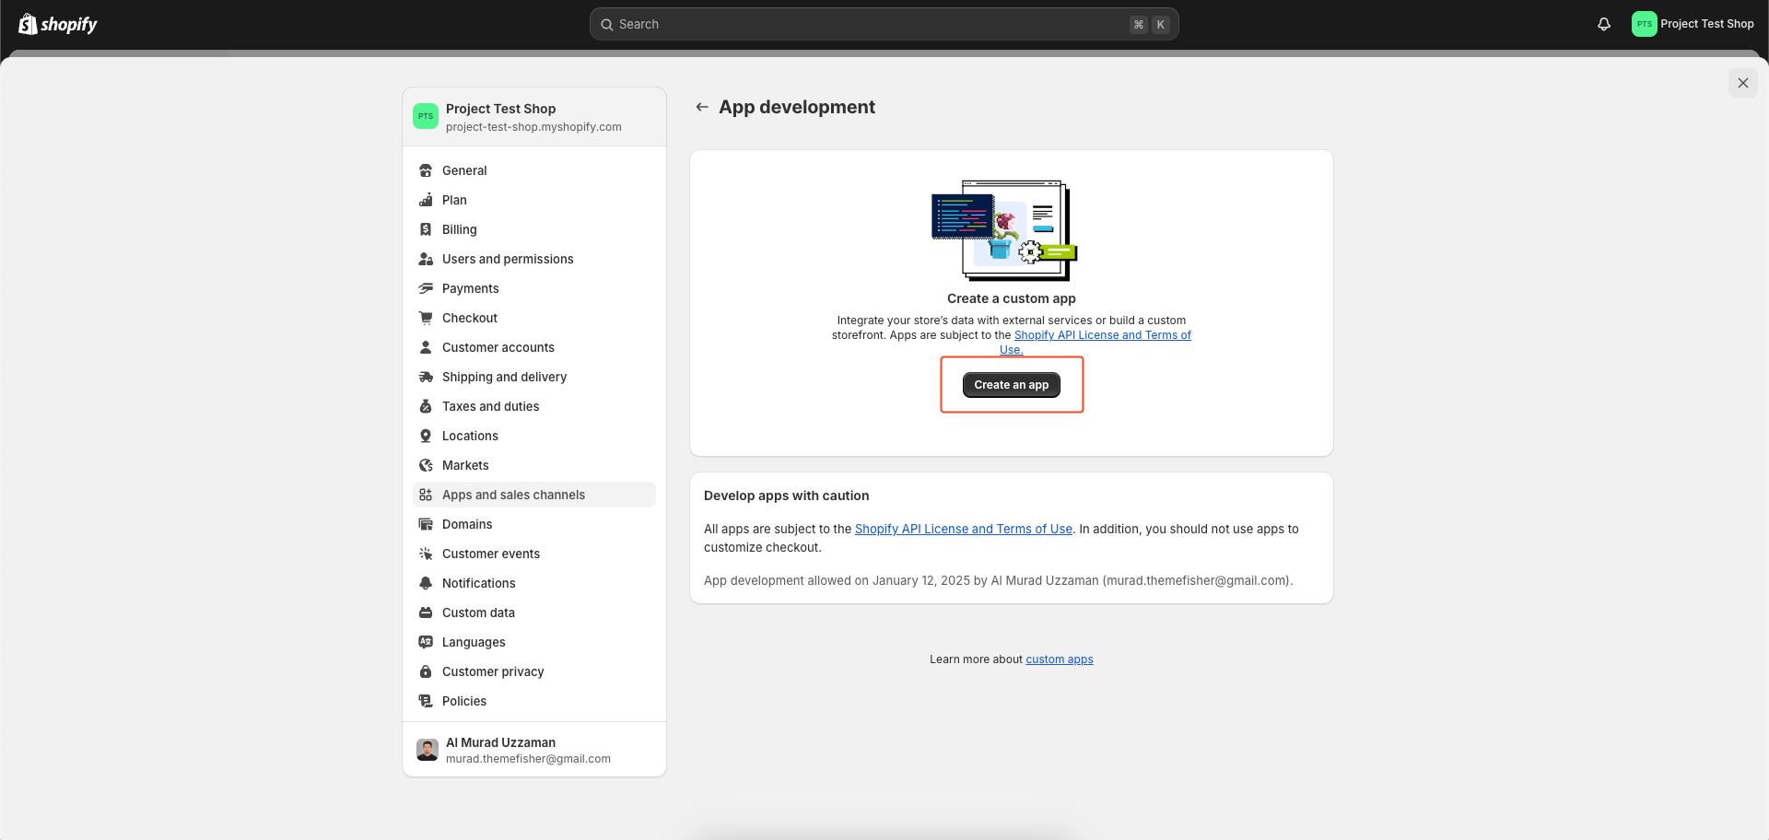Click the Markets globe icon
The height and width of the screenshot is (840, 1769).
pos(426,465)
